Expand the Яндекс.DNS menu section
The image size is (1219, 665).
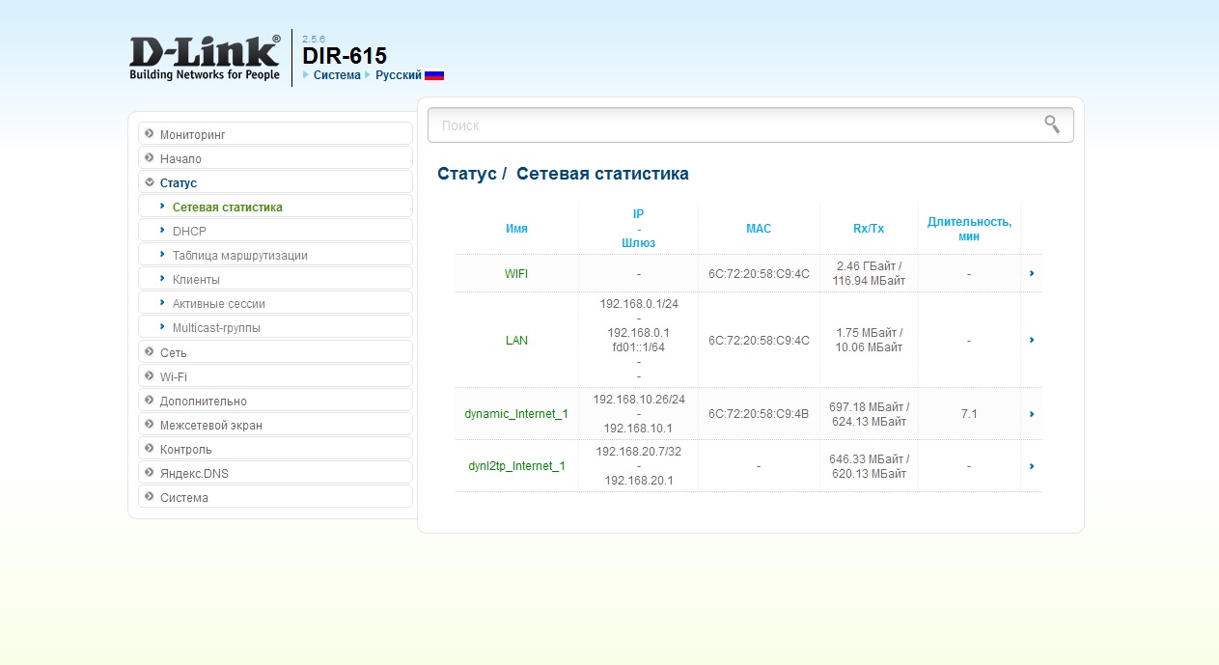275,473
